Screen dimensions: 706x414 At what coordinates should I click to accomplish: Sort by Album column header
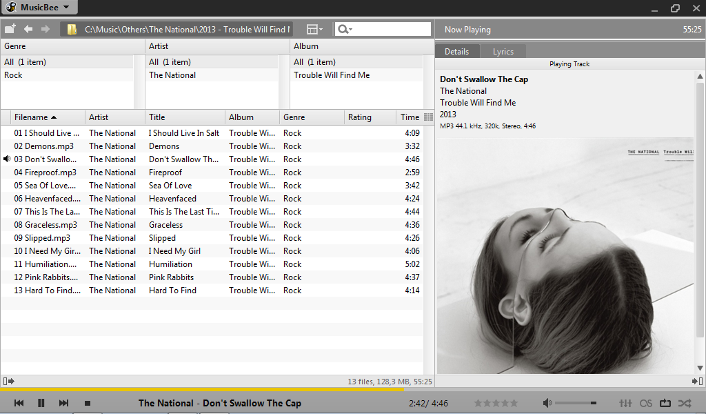pos(252,117)
